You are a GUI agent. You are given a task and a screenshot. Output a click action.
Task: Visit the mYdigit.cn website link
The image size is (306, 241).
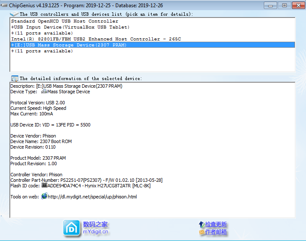95,232
